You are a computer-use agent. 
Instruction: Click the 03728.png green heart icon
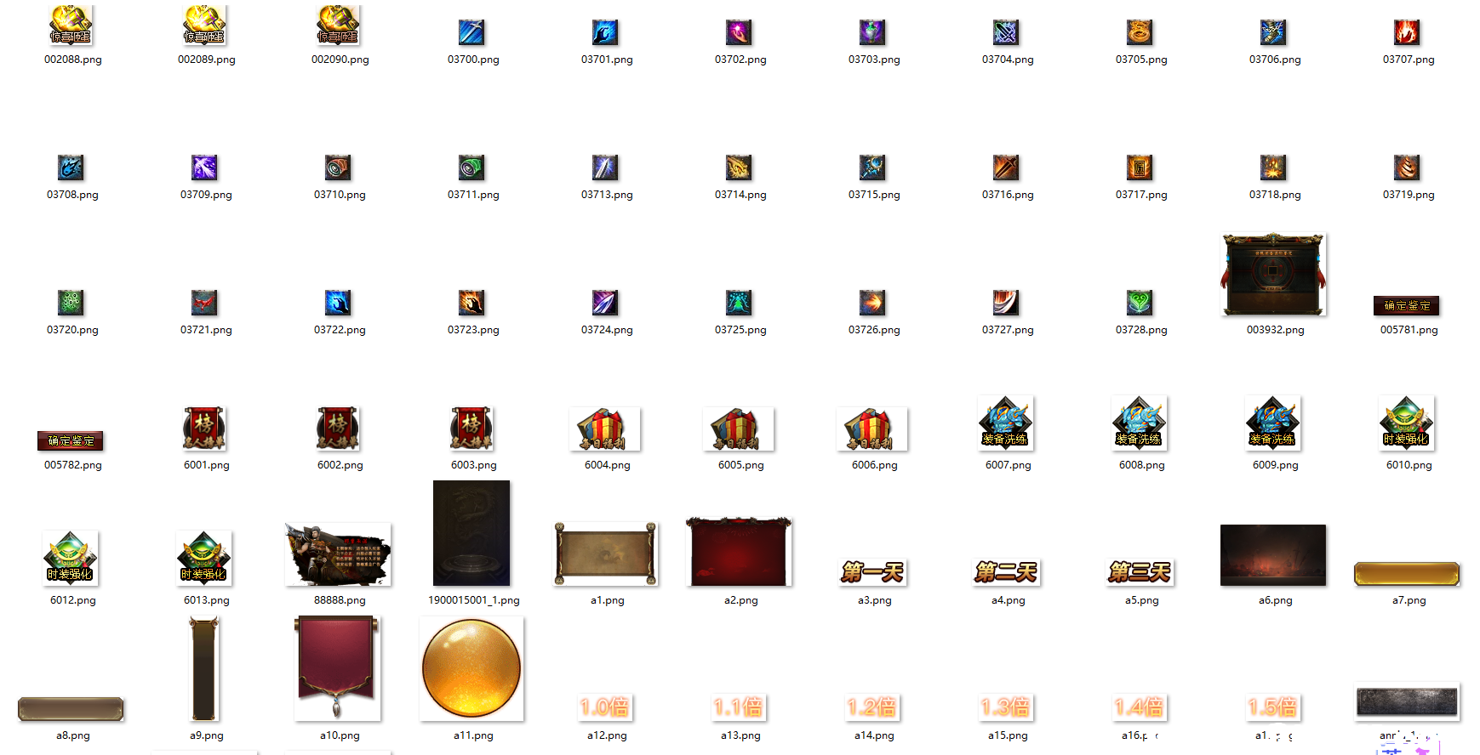click(1140, 303)
